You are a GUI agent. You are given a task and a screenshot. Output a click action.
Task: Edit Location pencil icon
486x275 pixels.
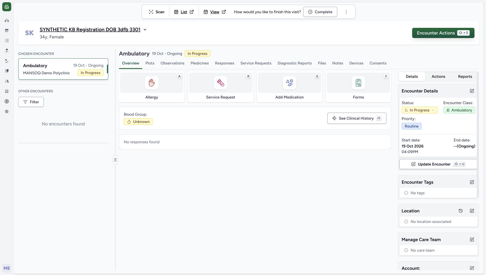click(x=472, y=211)
